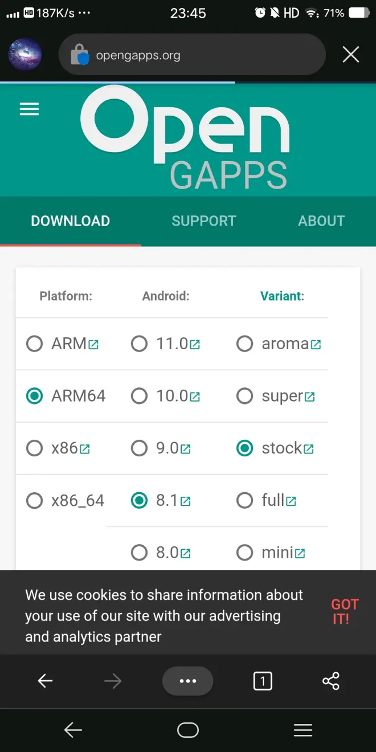Select ARM platform radio button

(35, 344)
